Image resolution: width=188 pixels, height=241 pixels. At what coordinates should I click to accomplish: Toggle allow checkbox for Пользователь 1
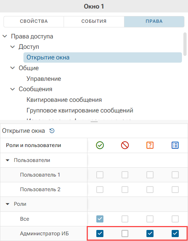tap(100, 175)
